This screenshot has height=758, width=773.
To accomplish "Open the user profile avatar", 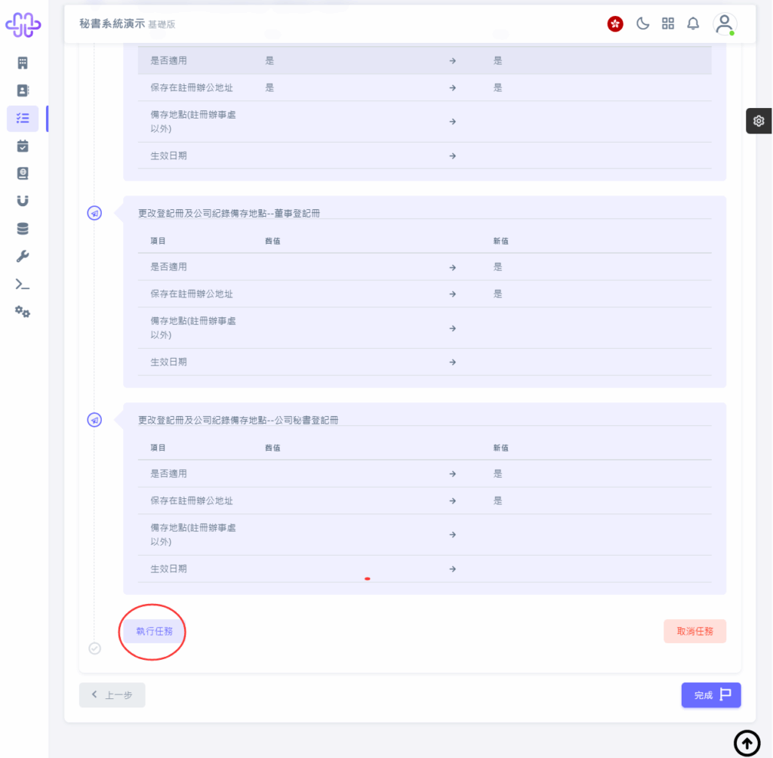I will 725,24.
